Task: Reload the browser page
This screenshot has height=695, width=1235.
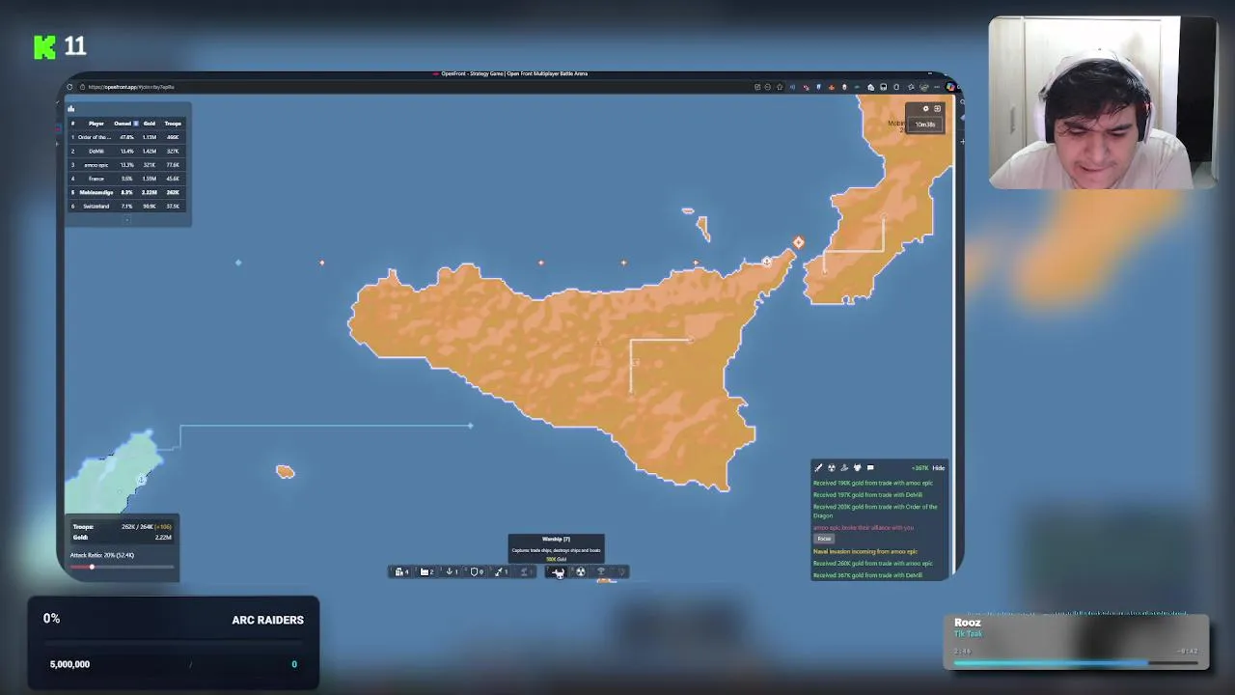Action: coord(69,87)
